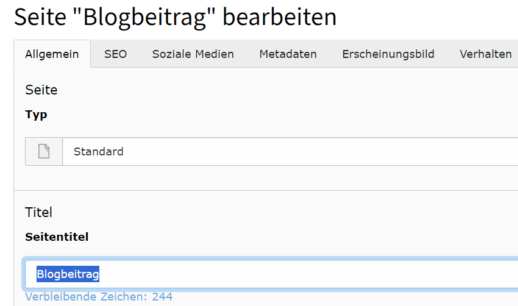The width and height of the screenshot is (518, 306).
Task: Click the Seite "Blogbeitrag" bearbeiten heading
Action: (x=176, y=17)
